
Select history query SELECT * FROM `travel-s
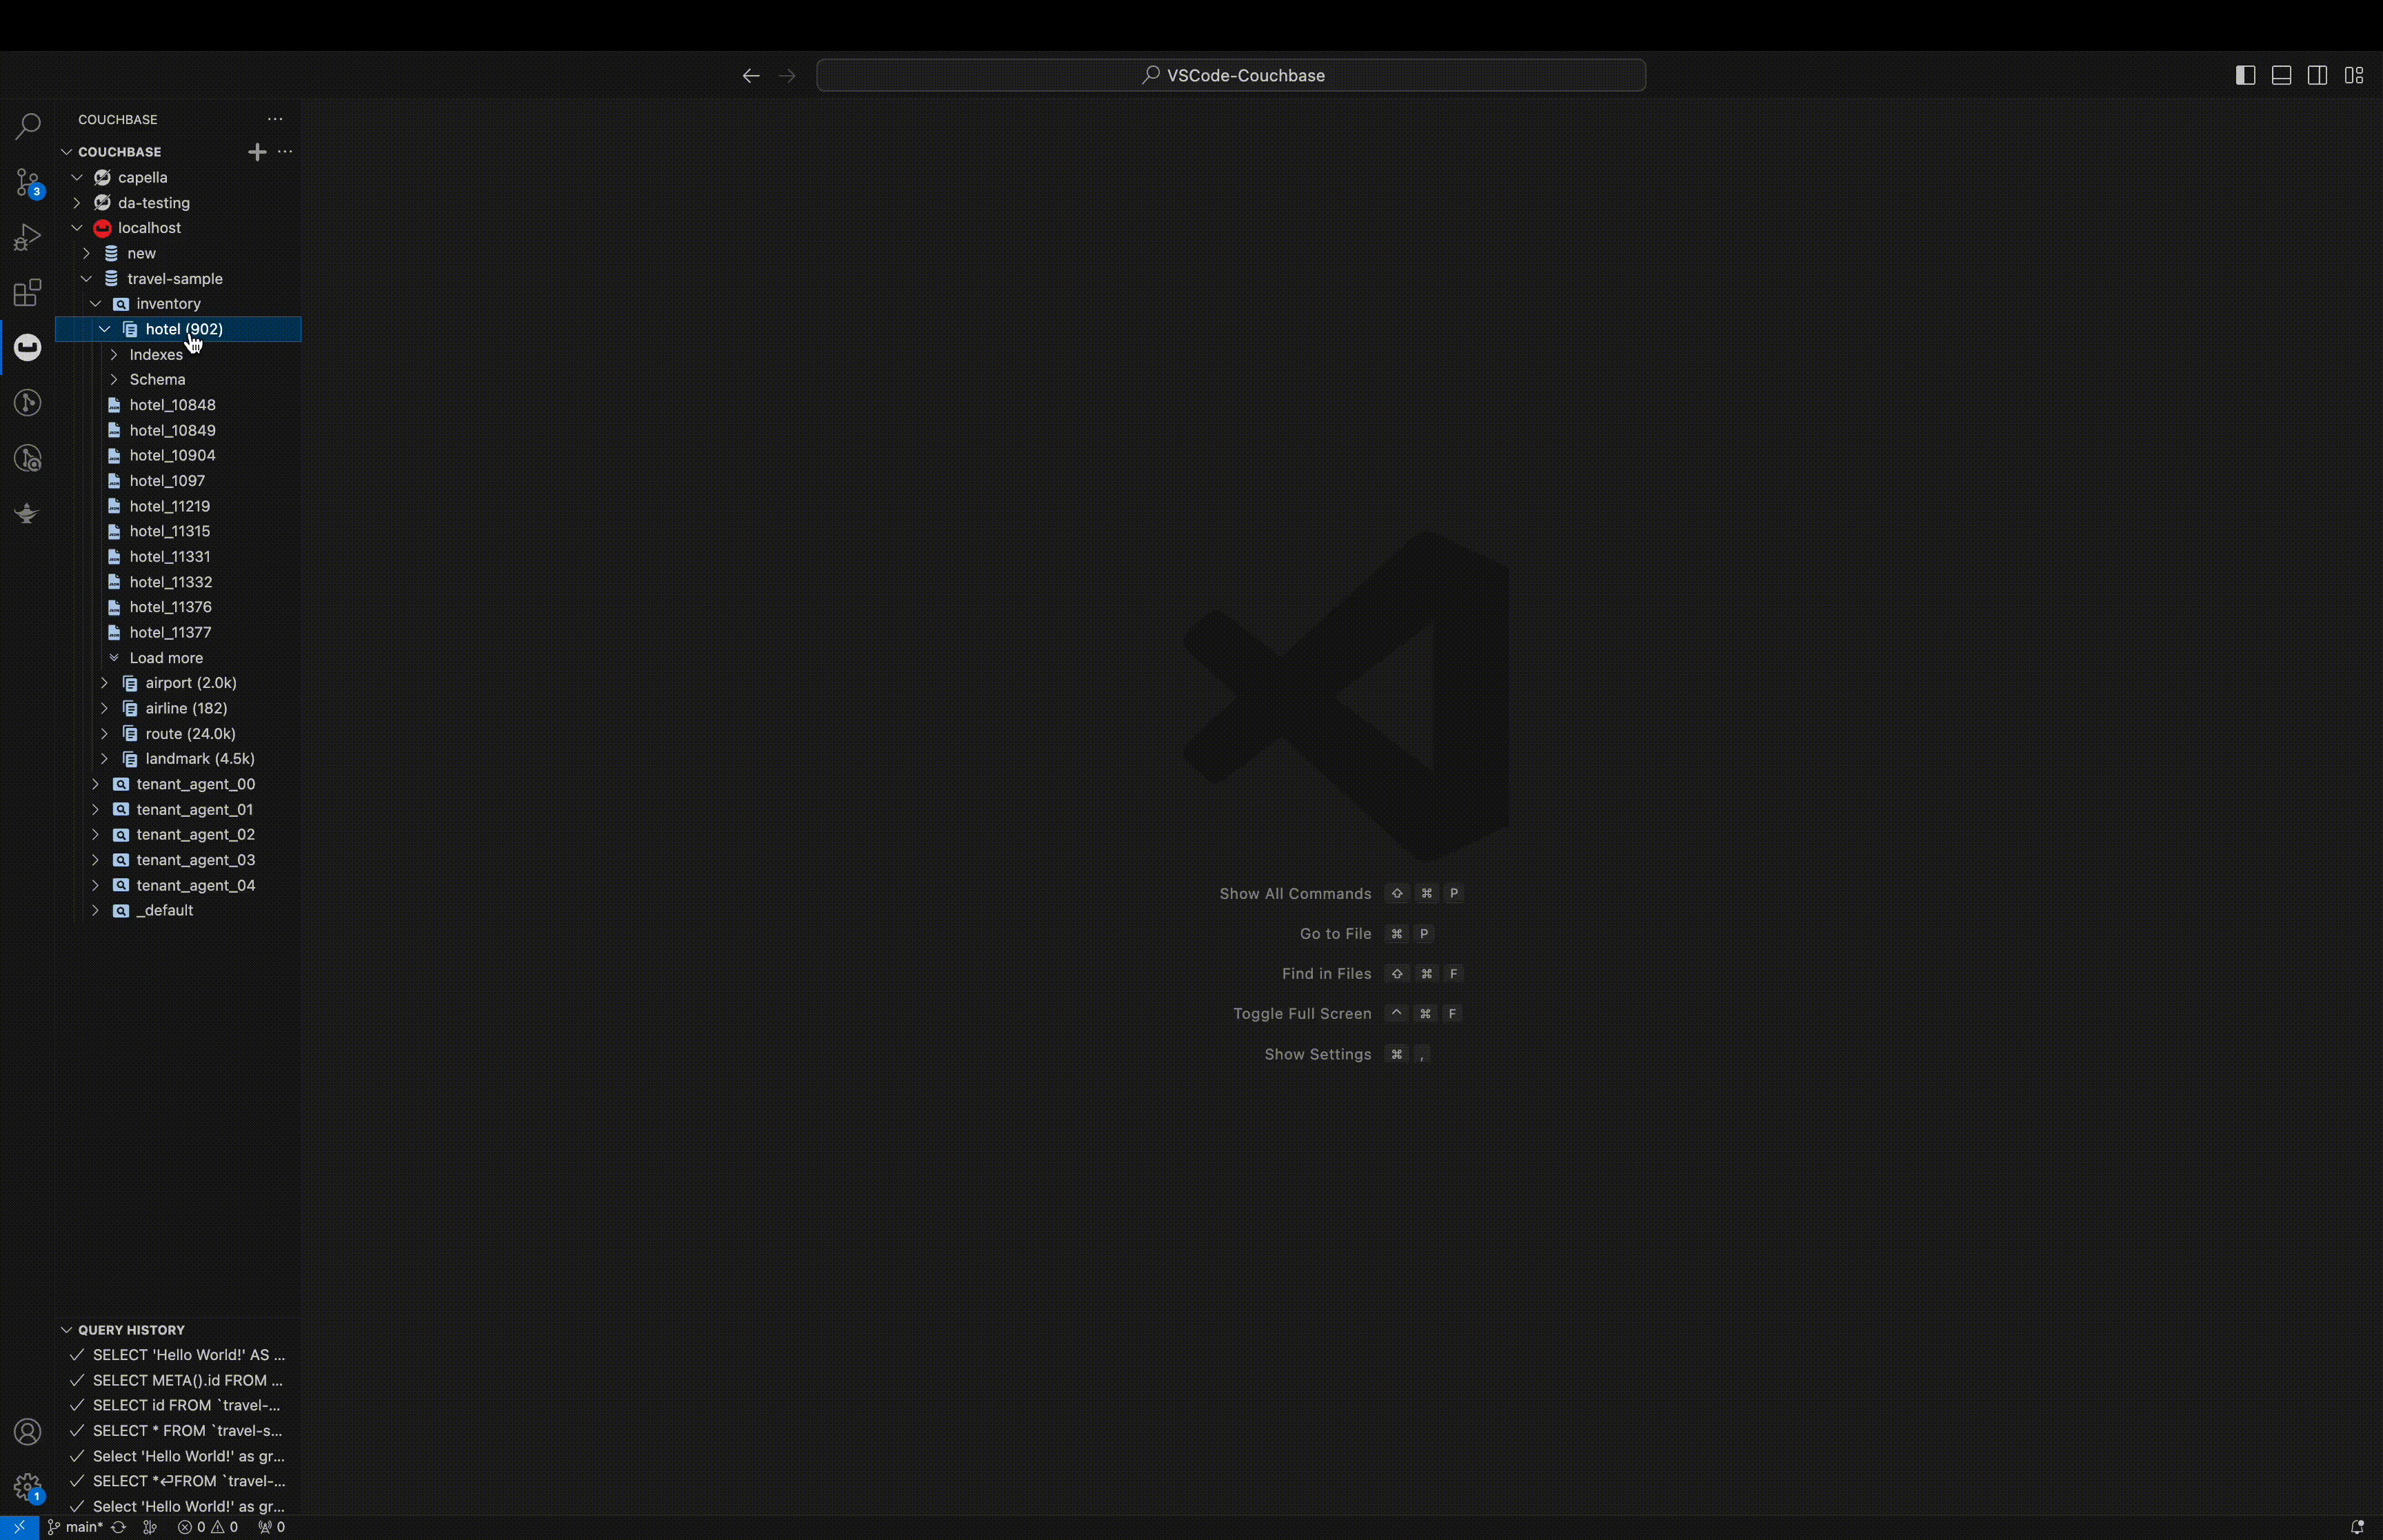pyautogui.click(x=178, y=1431)
